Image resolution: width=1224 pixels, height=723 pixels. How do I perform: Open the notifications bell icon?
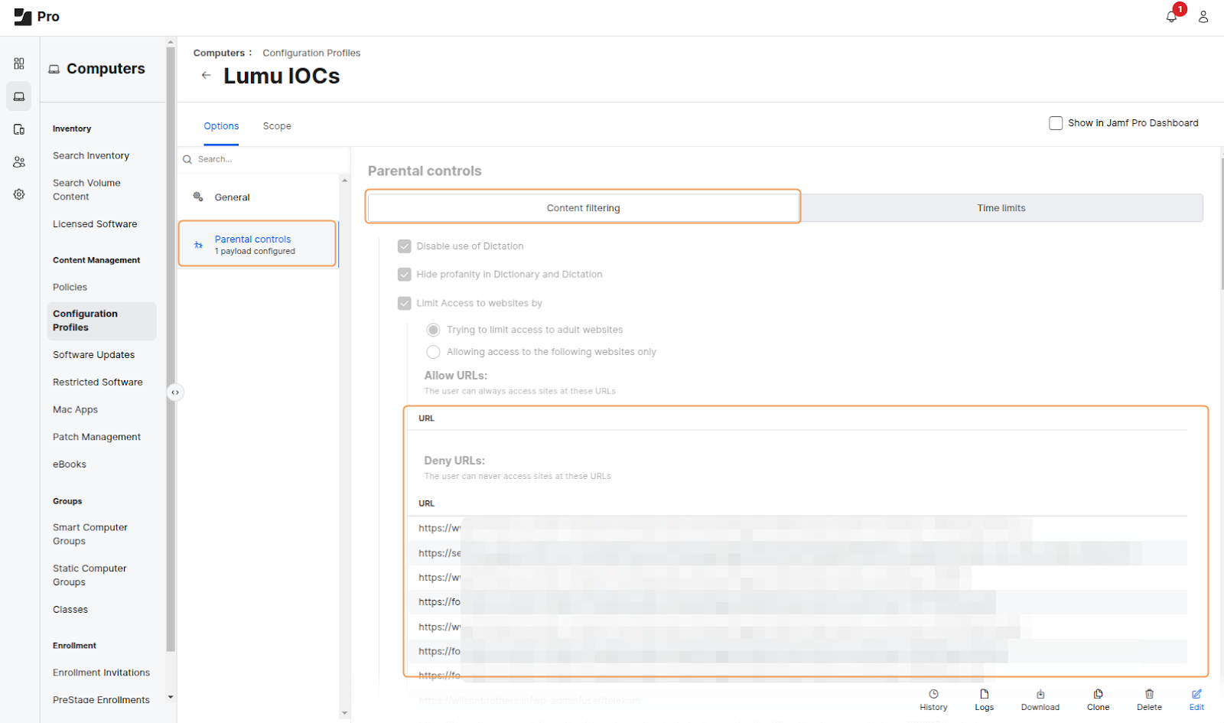pos(1171,17)
